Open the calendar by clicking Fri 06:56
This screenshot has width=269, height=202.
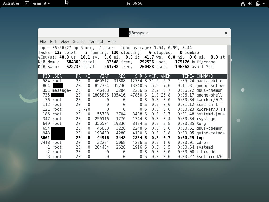[134, 3]
